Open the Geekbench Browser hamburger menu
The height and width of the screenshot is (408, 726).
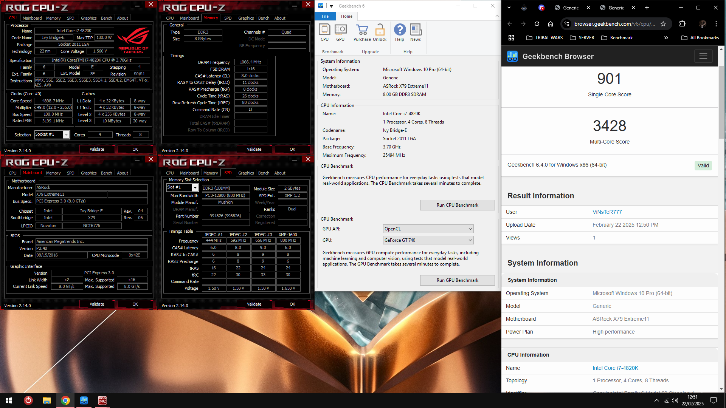tap(703, 56)
